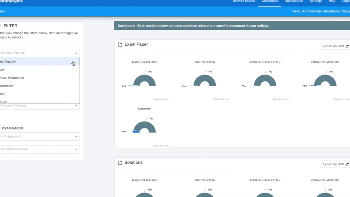Viewport: 350px width, 197px height.
Task: Select Test Faculty from the list
Action: pyautogui.click(x=40, y=62)
